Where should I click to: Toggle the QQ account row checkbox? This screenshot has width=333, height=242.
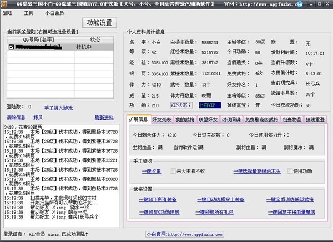(x=11, y=47)
